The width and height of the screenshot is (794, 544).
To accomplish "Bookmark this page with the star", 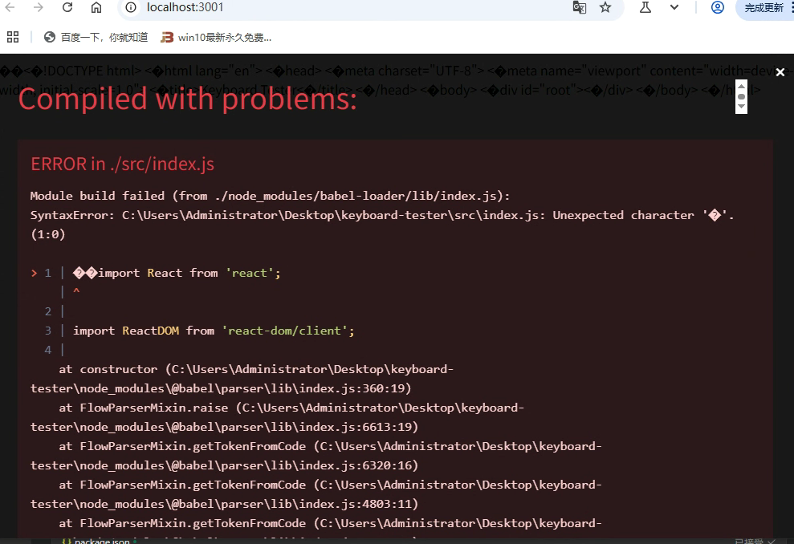I will (x=605, y=7).
